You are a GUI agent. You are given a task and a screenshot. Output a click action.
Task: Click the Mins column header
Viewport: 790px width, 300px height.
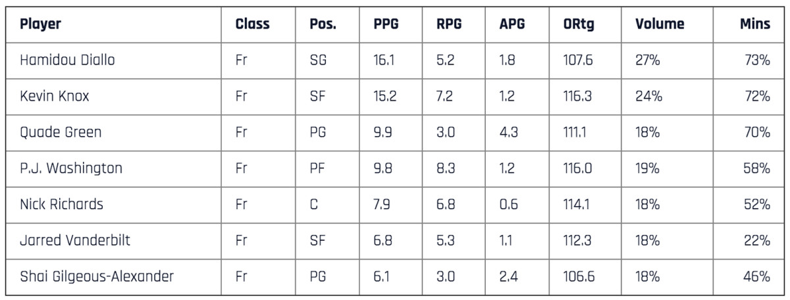[754, 24]
